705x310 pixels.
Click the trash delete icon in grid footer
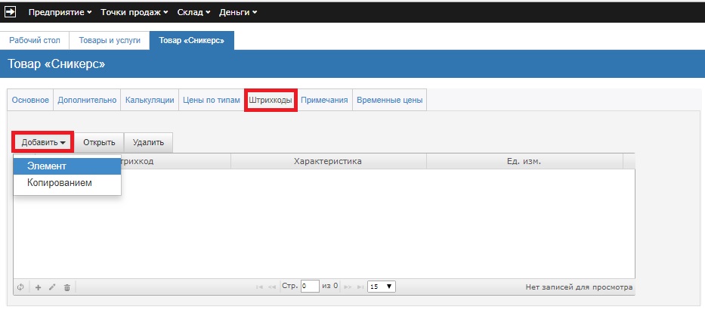[66, 287]
